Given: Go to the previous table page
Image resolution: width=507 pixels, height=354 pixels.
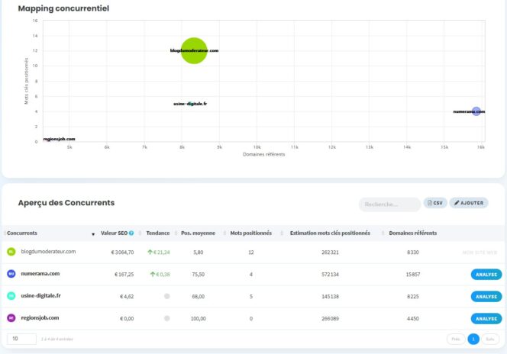Looking at the screenshot, I should coord(456,340).
